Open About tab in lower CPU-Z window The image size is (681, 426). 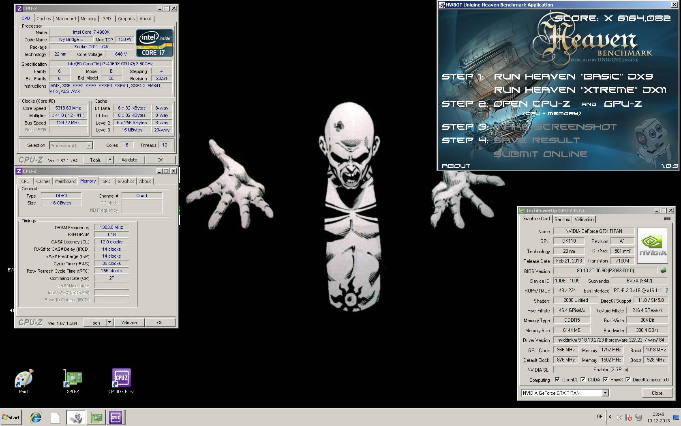(145, 181)
